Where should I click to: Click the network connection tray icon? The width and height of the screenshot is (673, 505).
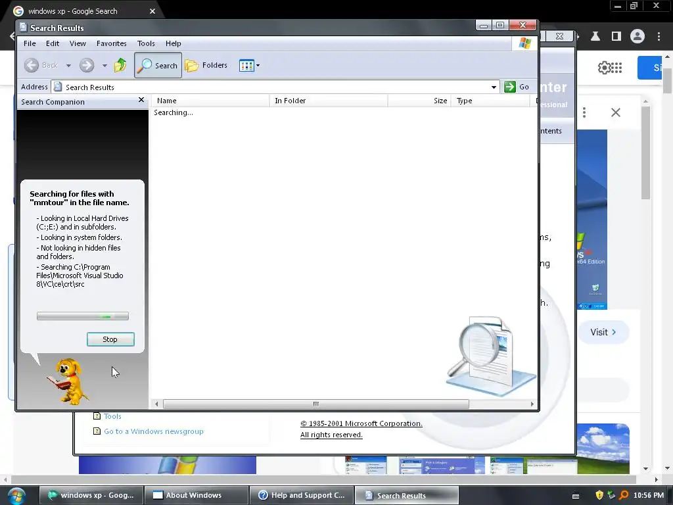pos(612,495)
